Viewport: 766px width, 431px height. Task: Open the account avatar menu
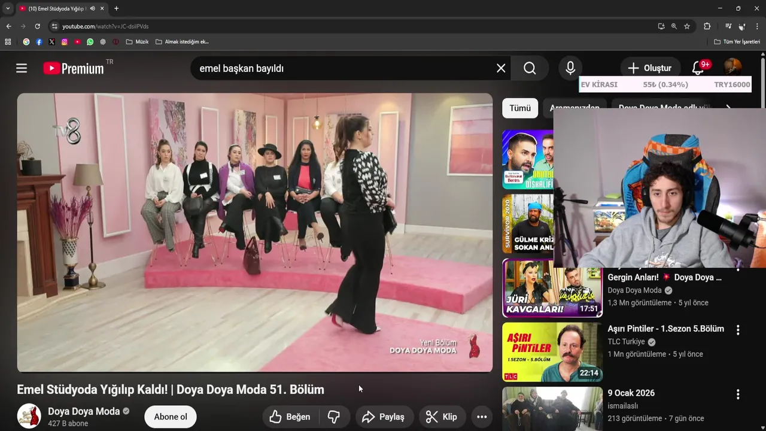[x=732, y=68]
